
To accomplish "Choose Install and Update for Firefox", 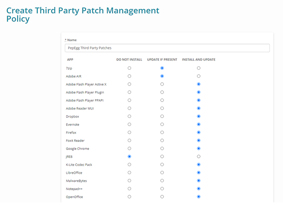I will (199, 132).
